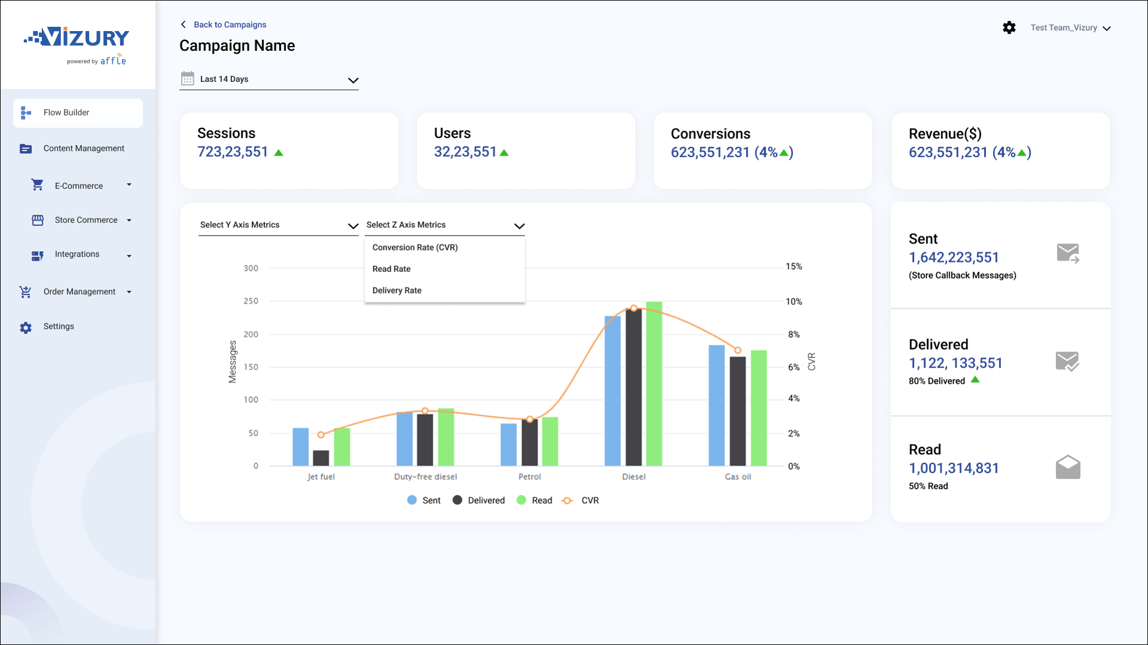Image resolution: width=1148 pixels, height=645 pixels.
Task: Click the Read open envelope icon
Action: [1068, 467]
